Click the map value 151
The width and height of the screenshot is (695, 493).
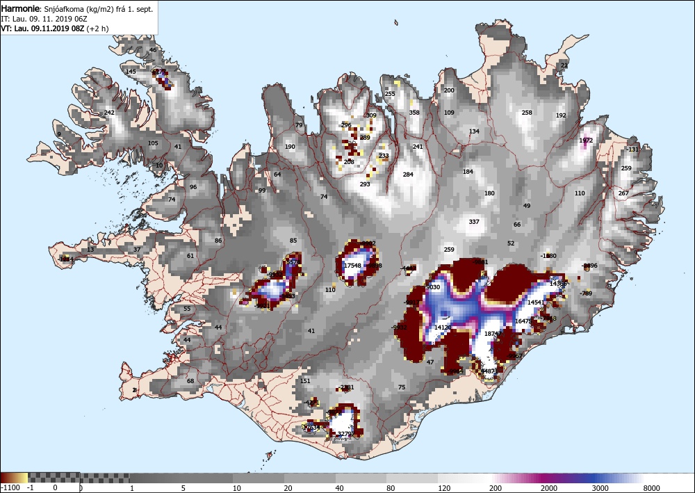pos(305,381)
